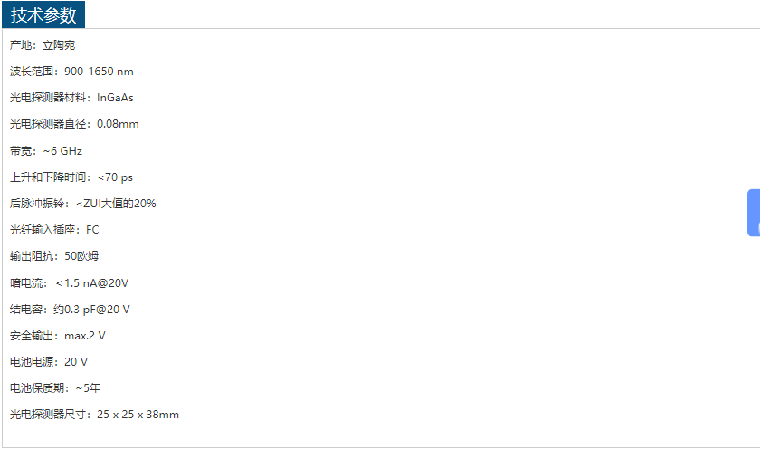Click the line 电池电源：20 V
The image size is (760, 449).
coord(49,362)
